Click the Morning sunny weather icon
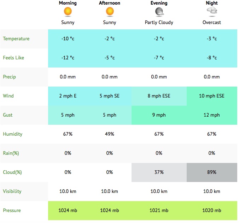Viewport: 239px width, 223px height. [67, 12]
